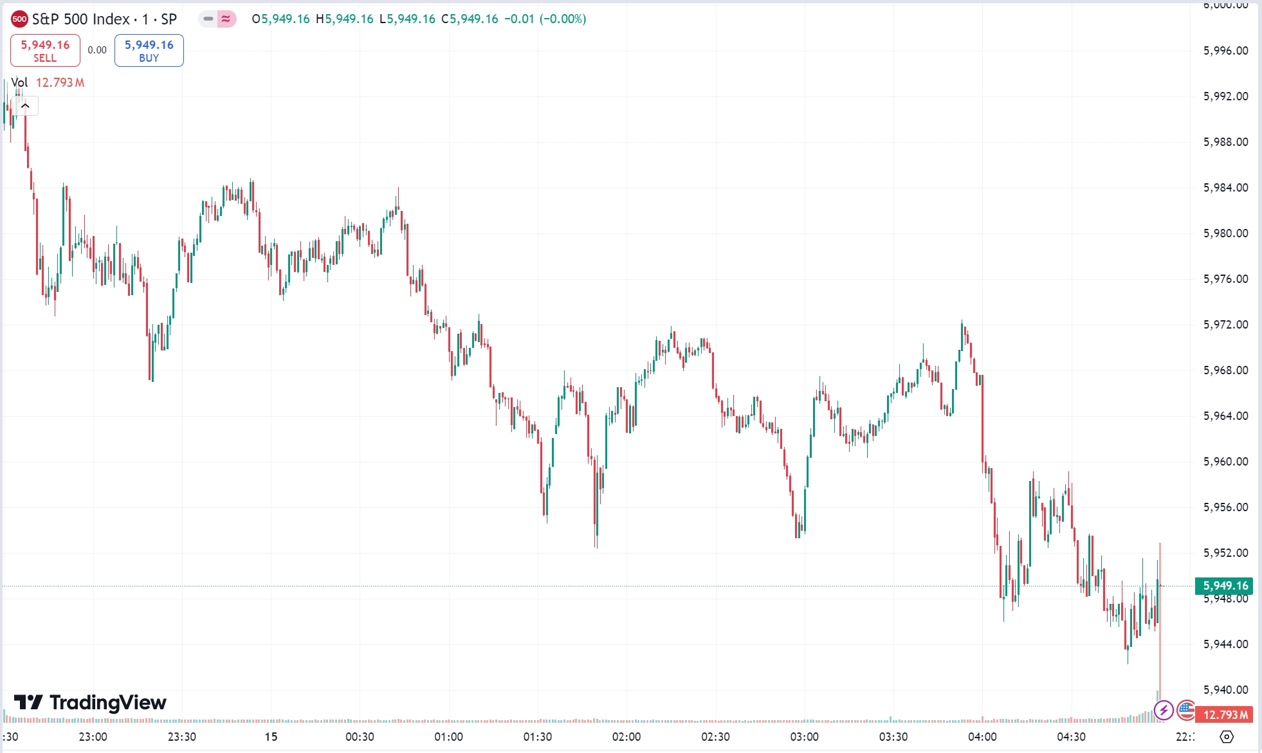This screenshot has width=1262, height=753.
Task: Toggle the legend values pill switch
Action: 217,19
